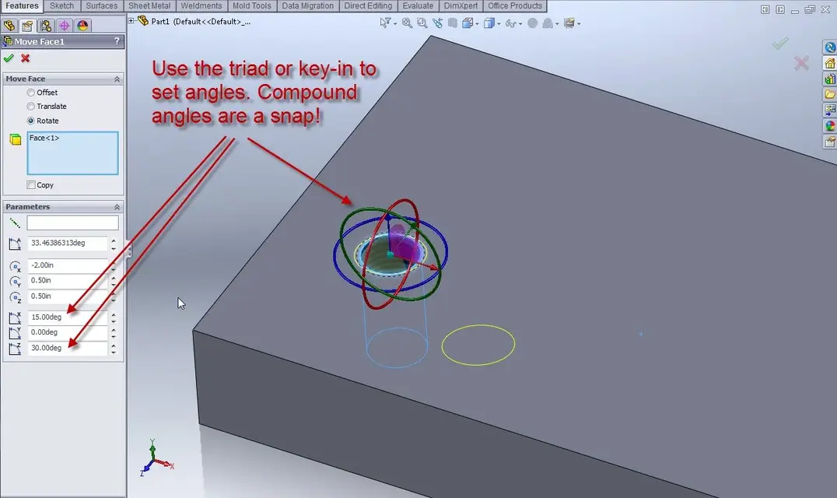Expand the Part1 flyout tree
The width and height of the screenshot is (837, 498).
tap(131, 21)
